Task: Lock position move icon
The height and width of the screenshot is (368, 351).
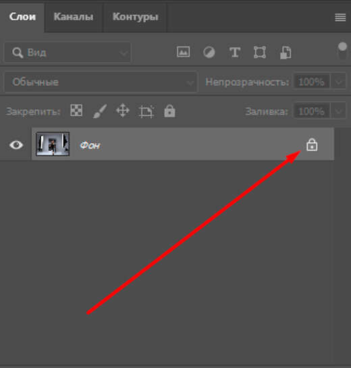Action: point(123,111)
